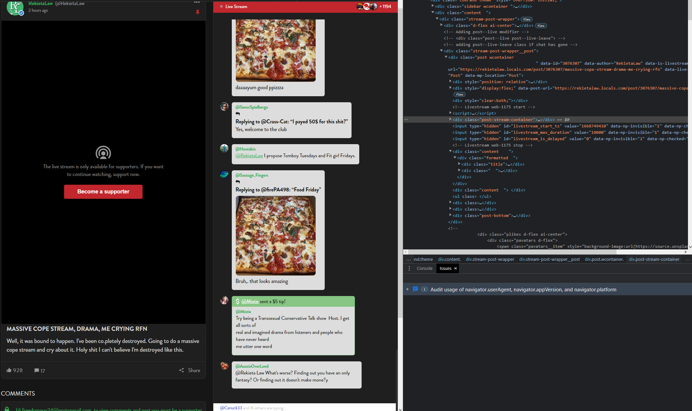The width and height of the screenshot is (692, 411).
Task: Click the @Sausage_Fingers chat username
Action: (x=252, y=175)
